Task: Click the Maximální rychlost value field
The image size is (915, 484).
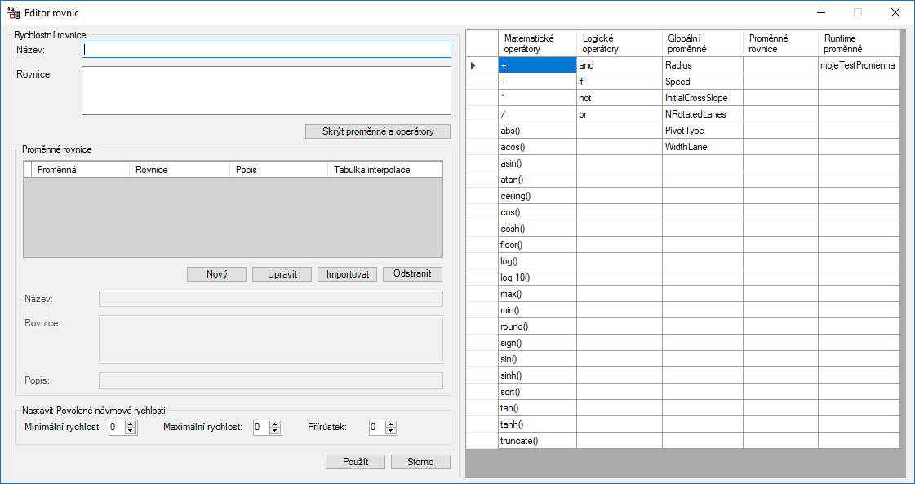Action: point(261,428)
